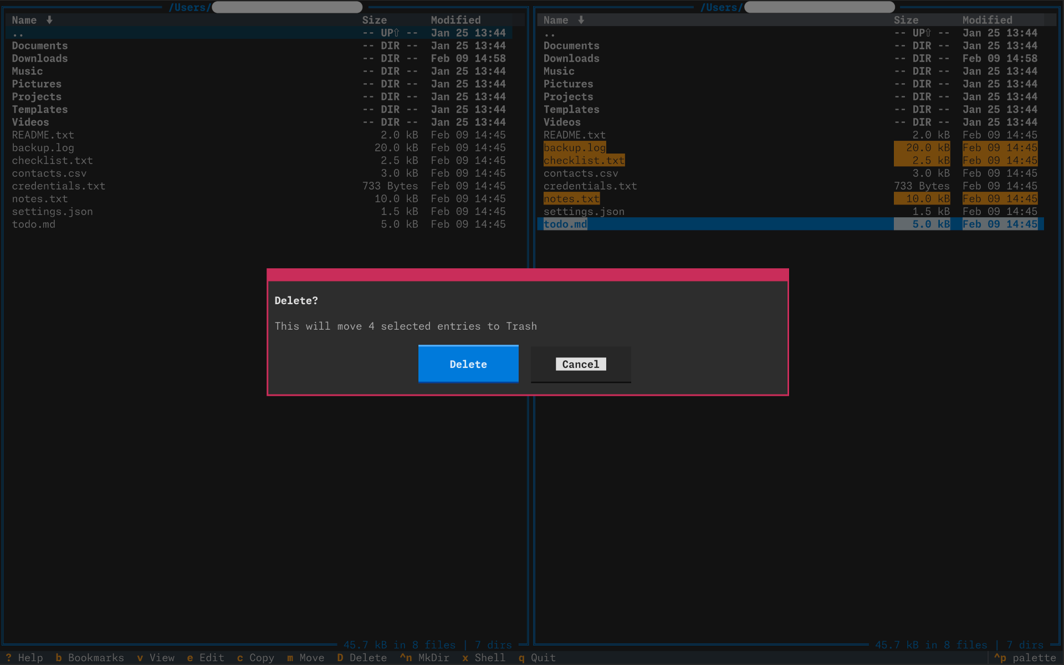Sort left panel by Size column header
The height and width of the screenshot is (665, 1064).
(x=375, y=20)
